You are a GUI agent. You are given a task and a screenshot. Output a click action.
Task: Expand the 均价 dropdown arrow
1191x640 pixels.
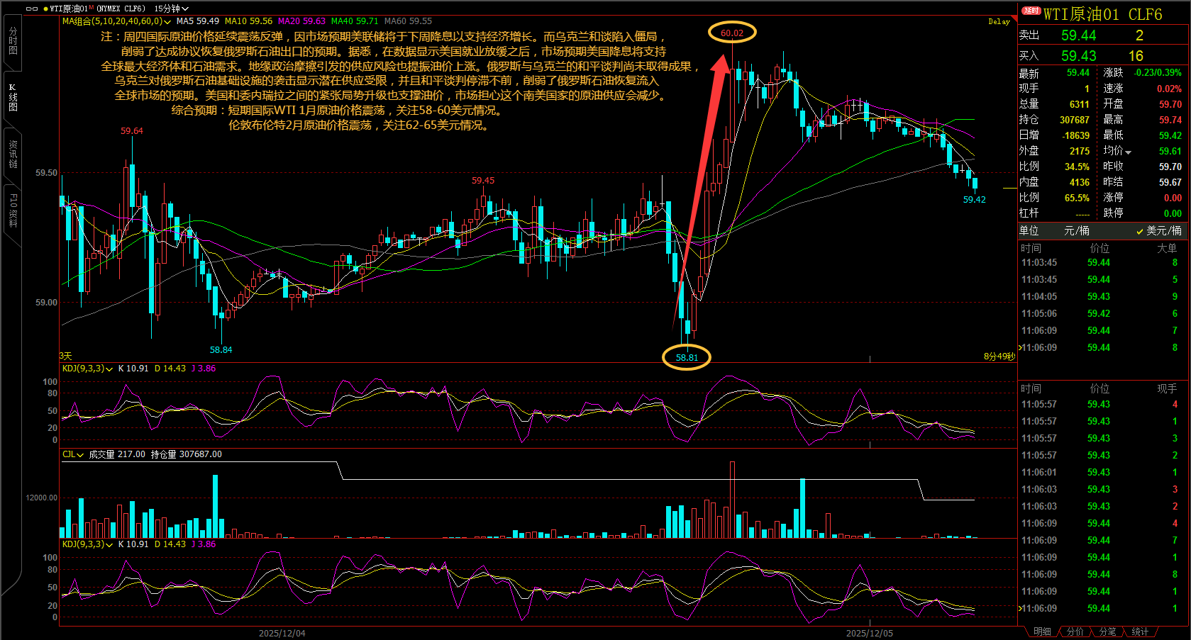[x=1128, y=152]
